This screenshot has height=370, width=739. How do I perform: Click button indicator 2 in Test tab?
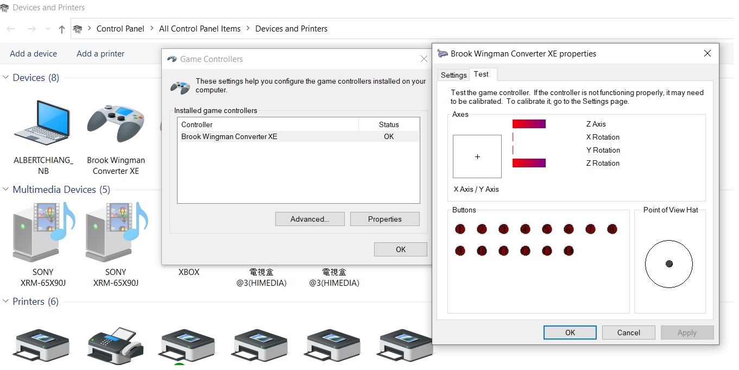482,229
